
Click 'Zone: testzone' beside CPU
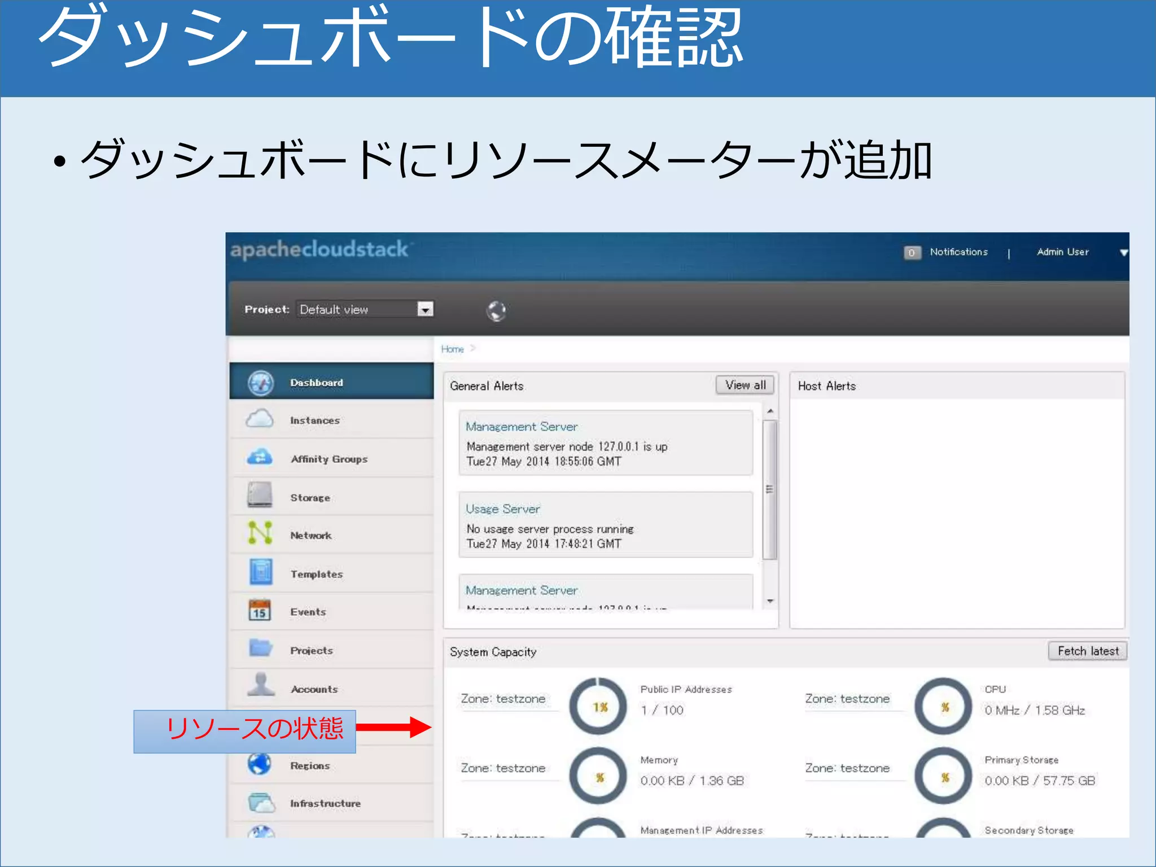[x=847, y=699]
